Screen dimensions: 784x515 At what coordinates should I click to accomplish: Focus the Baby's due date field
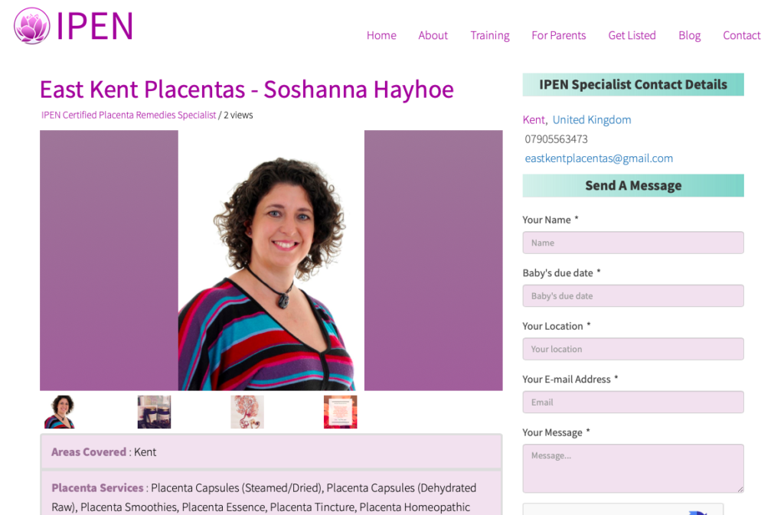click(633, 295)
